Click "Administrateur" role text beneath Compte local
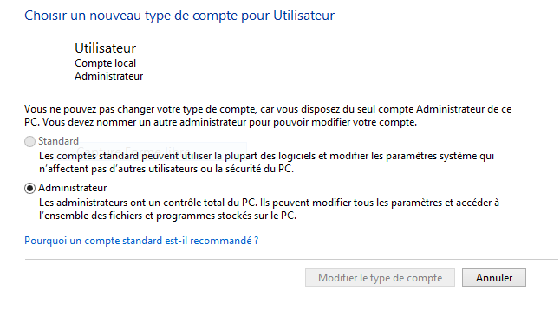 coord(109,76)
